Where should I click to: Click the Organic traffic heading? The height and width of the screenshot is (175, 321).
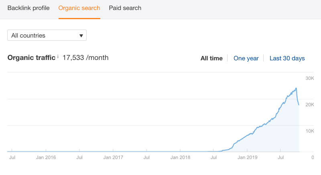click(x=31, y=58)
